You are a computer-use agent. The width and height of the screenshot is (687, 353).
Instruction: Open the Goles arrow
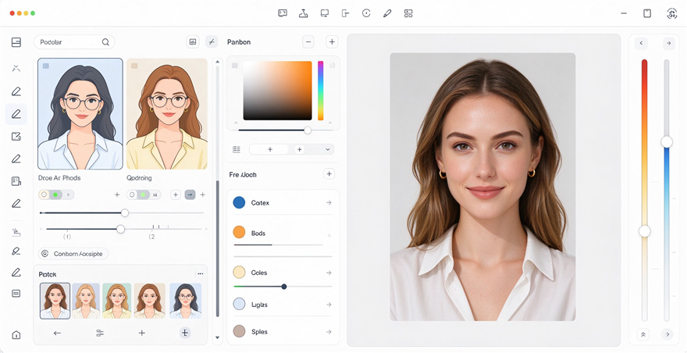tap(329, 273)
